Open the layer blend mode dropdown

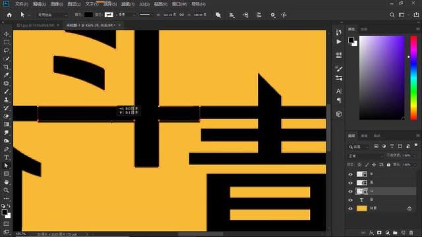(x=365, y=156)
